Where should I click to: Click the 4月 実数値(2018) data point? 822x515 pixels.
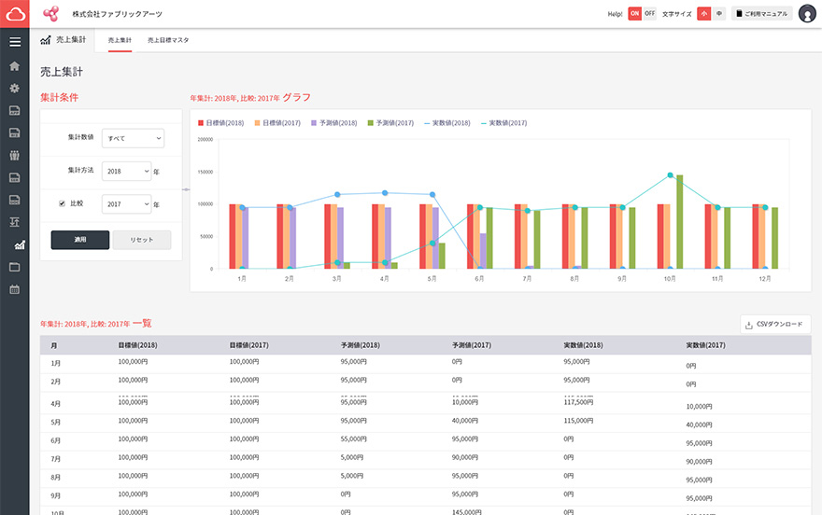[385, 193]
